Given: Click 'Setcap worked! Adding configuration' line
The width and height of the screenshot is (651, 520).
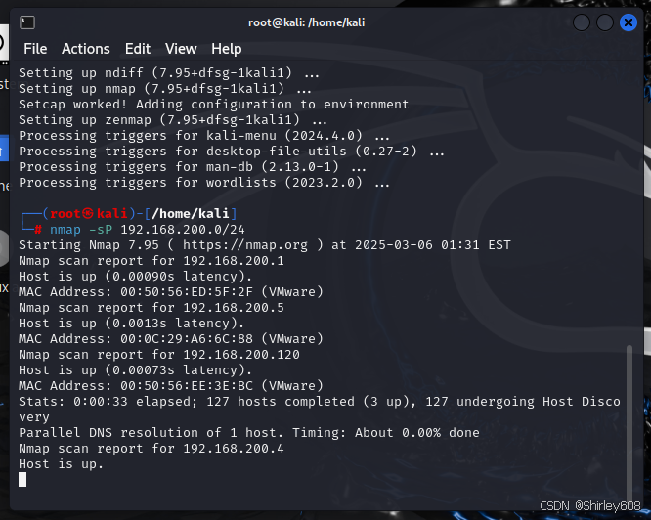Looking at the screenshot, I should (213, 105).
